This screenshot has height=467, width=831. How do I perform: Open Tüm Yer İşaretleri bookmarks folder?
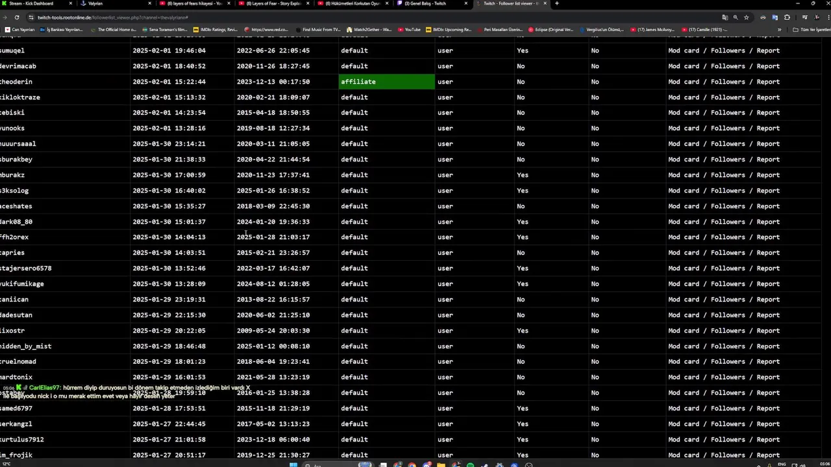[812, 30]
